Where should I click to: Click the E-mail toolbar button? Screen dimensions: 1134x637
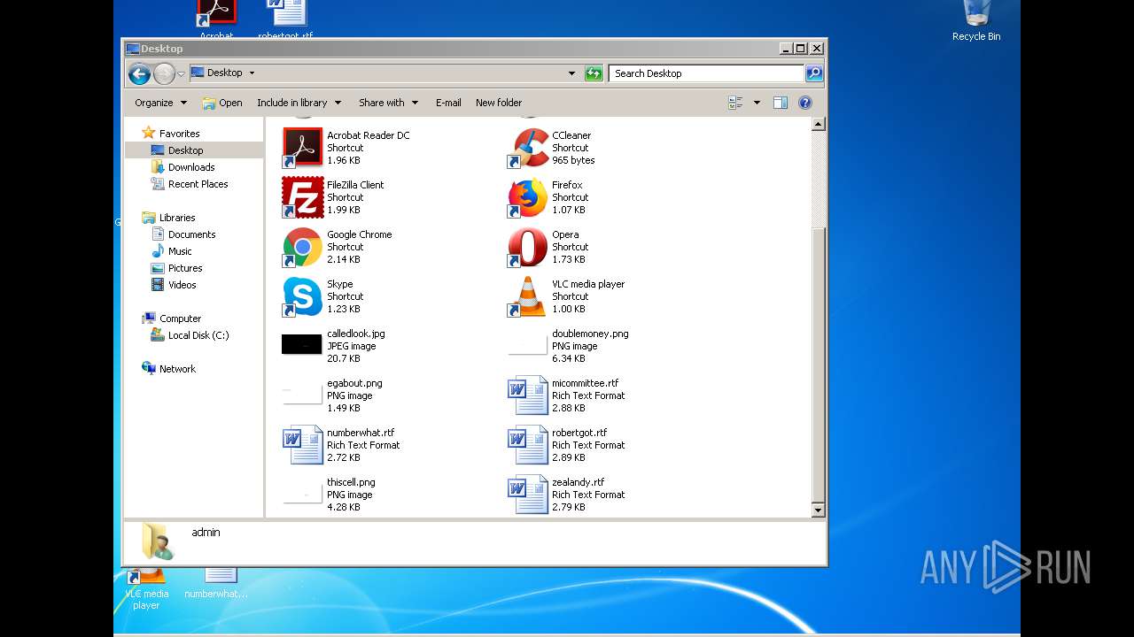448,103
